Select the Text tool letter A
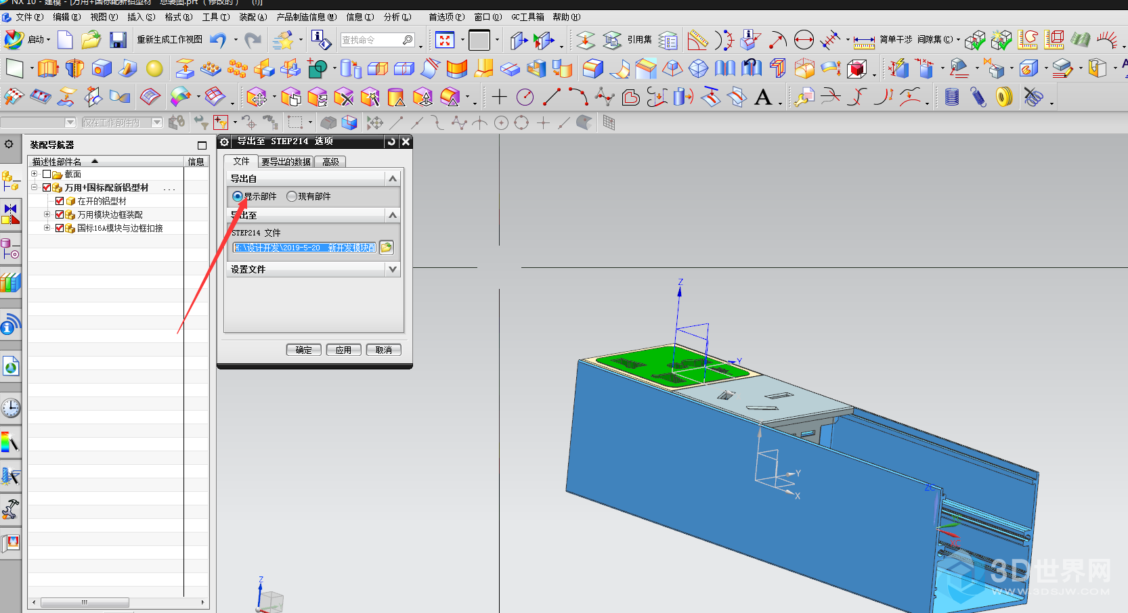Viewport: 1128px width, 613px height. pyautogui.click(x=763, y=97)
